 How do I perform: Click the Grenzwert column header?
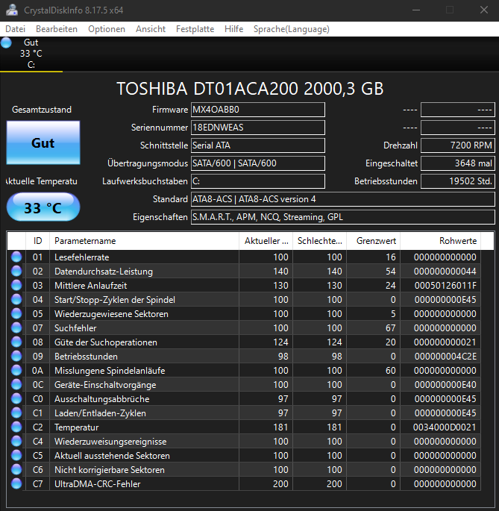coord(373,241)
